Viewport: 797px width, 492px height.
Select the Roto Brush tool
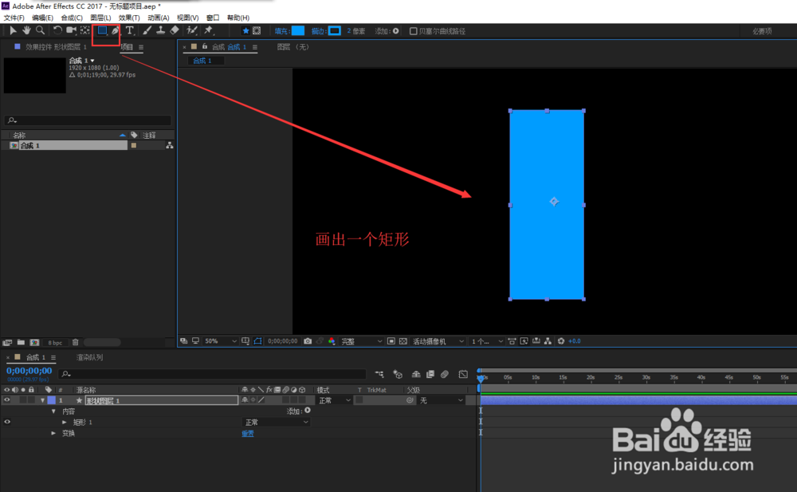point(191,30)
